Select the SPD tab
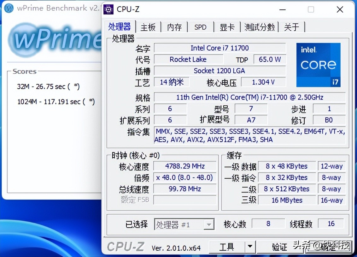357x257 pixels. [201, 27]
